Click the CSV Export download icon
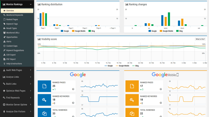Image resolution: width=209 pixels, height=117 pixels. pos(4,55)
